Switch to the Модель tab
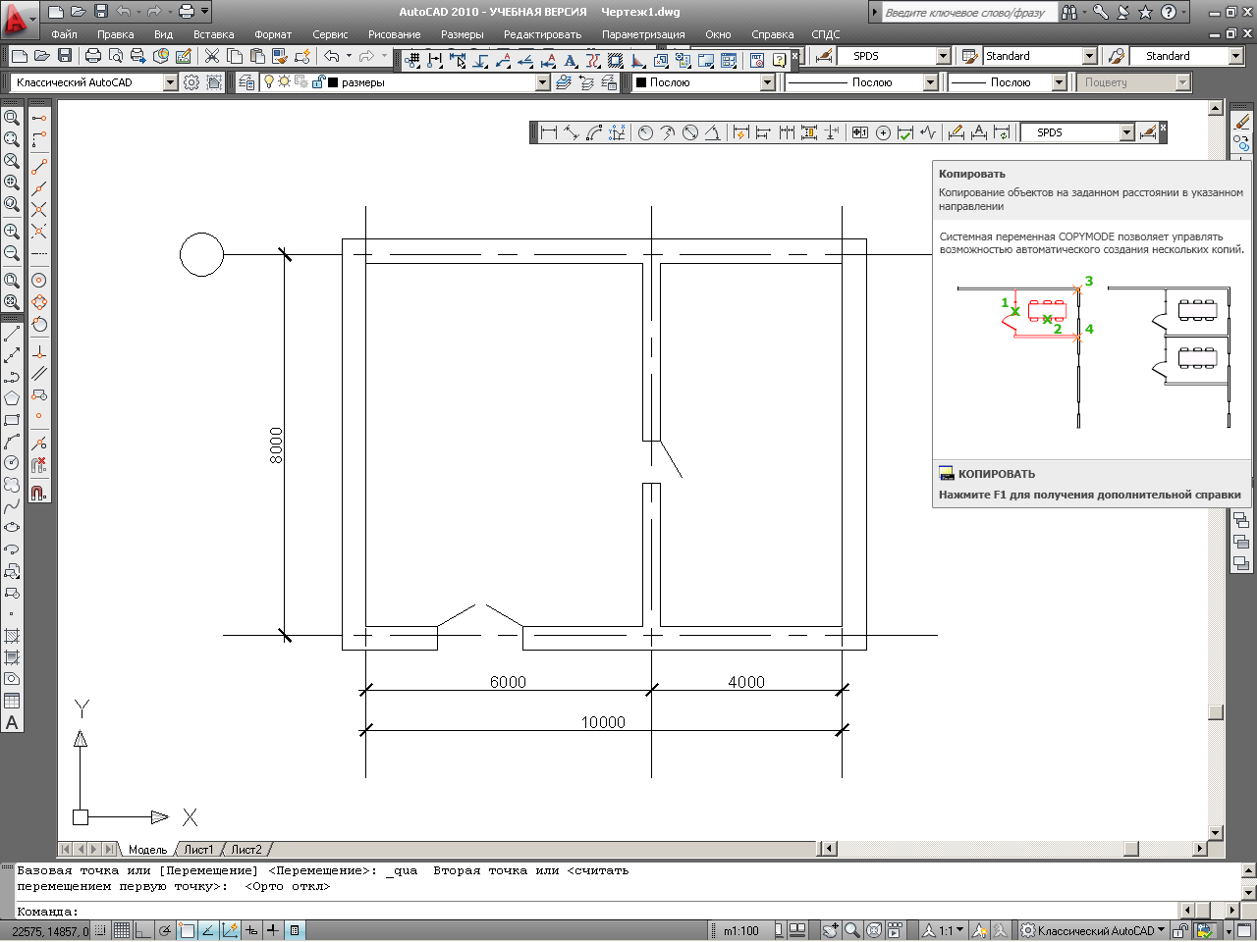Viewport: 1257px width, 942px height. click(148, 849)
